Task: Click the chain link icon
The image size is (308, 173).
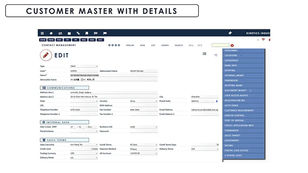Action: 78,33
